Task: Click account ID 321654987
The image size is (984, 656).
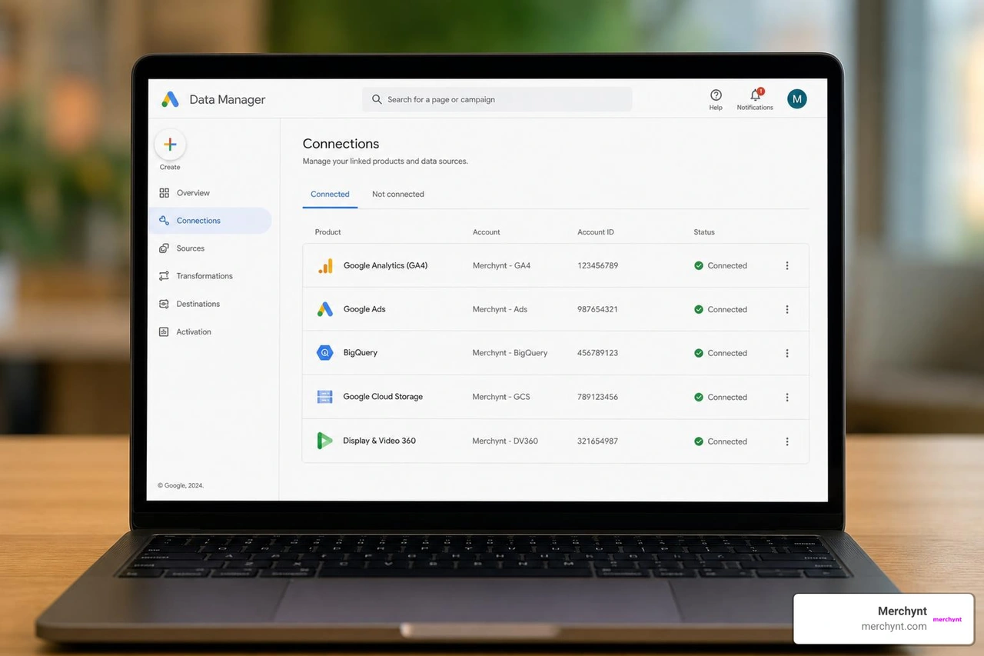Action: click(598, 441)
